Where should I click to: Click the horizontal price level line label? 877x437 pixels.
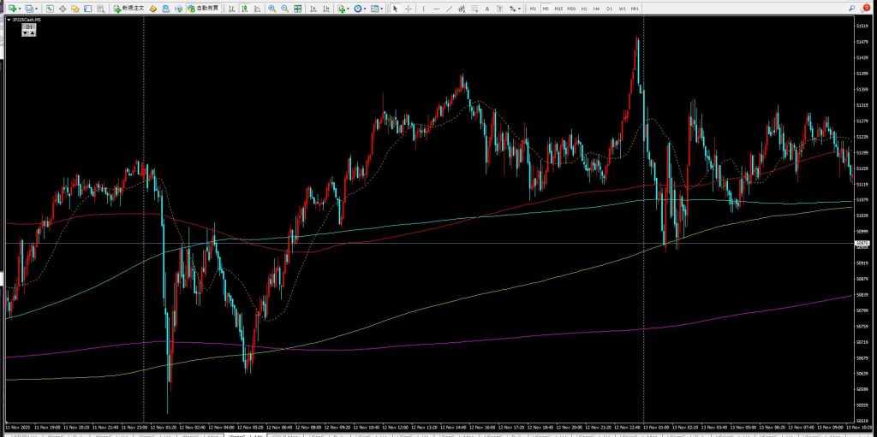pos(862,244)
